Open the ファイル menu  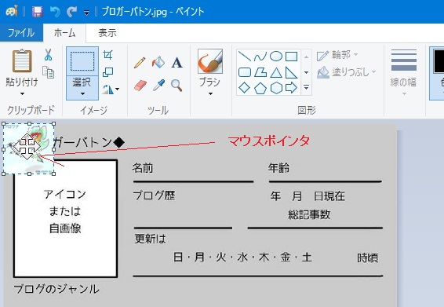(x=21, y=33)
